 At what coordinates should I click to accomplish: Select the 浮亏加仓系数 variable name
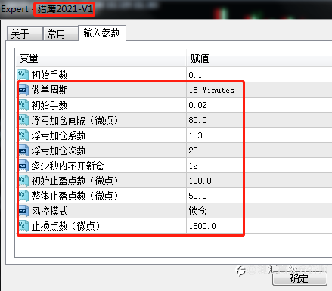coord(58,135)
